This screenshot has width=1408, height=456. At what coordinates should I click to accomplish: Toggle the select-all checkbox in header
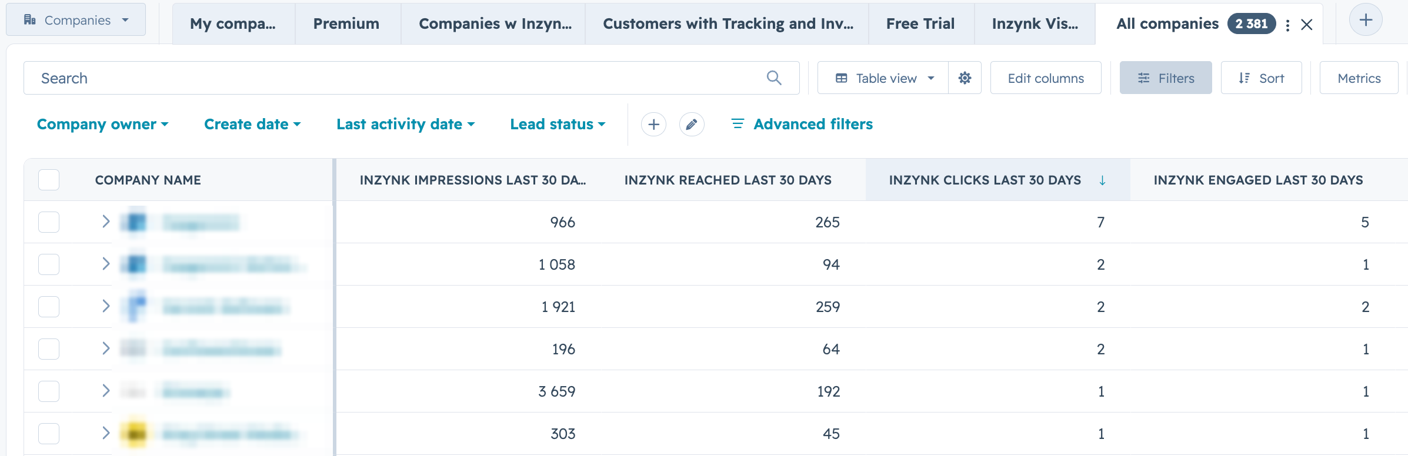point(49,180)
